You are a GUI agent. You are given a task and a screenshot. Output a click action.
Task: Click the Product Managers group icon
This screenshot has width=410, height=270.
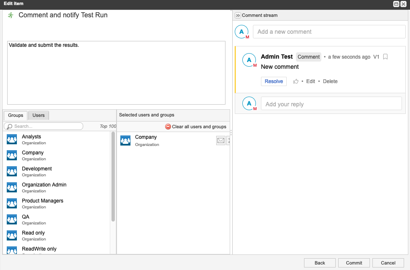click(x=12, y=204)
